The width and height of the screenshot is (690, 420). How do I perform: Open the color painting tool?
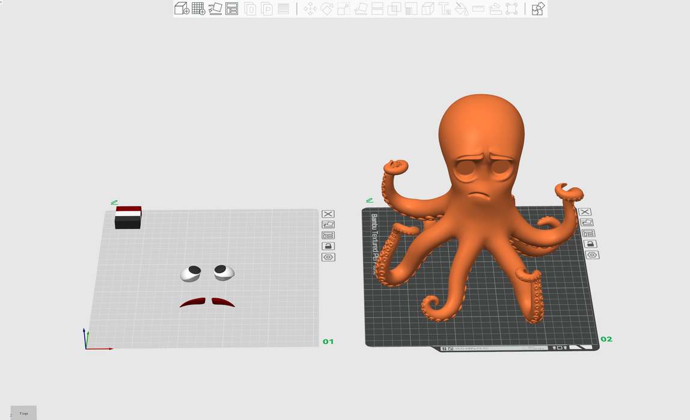pyautogui.click(x=460, y=8)
